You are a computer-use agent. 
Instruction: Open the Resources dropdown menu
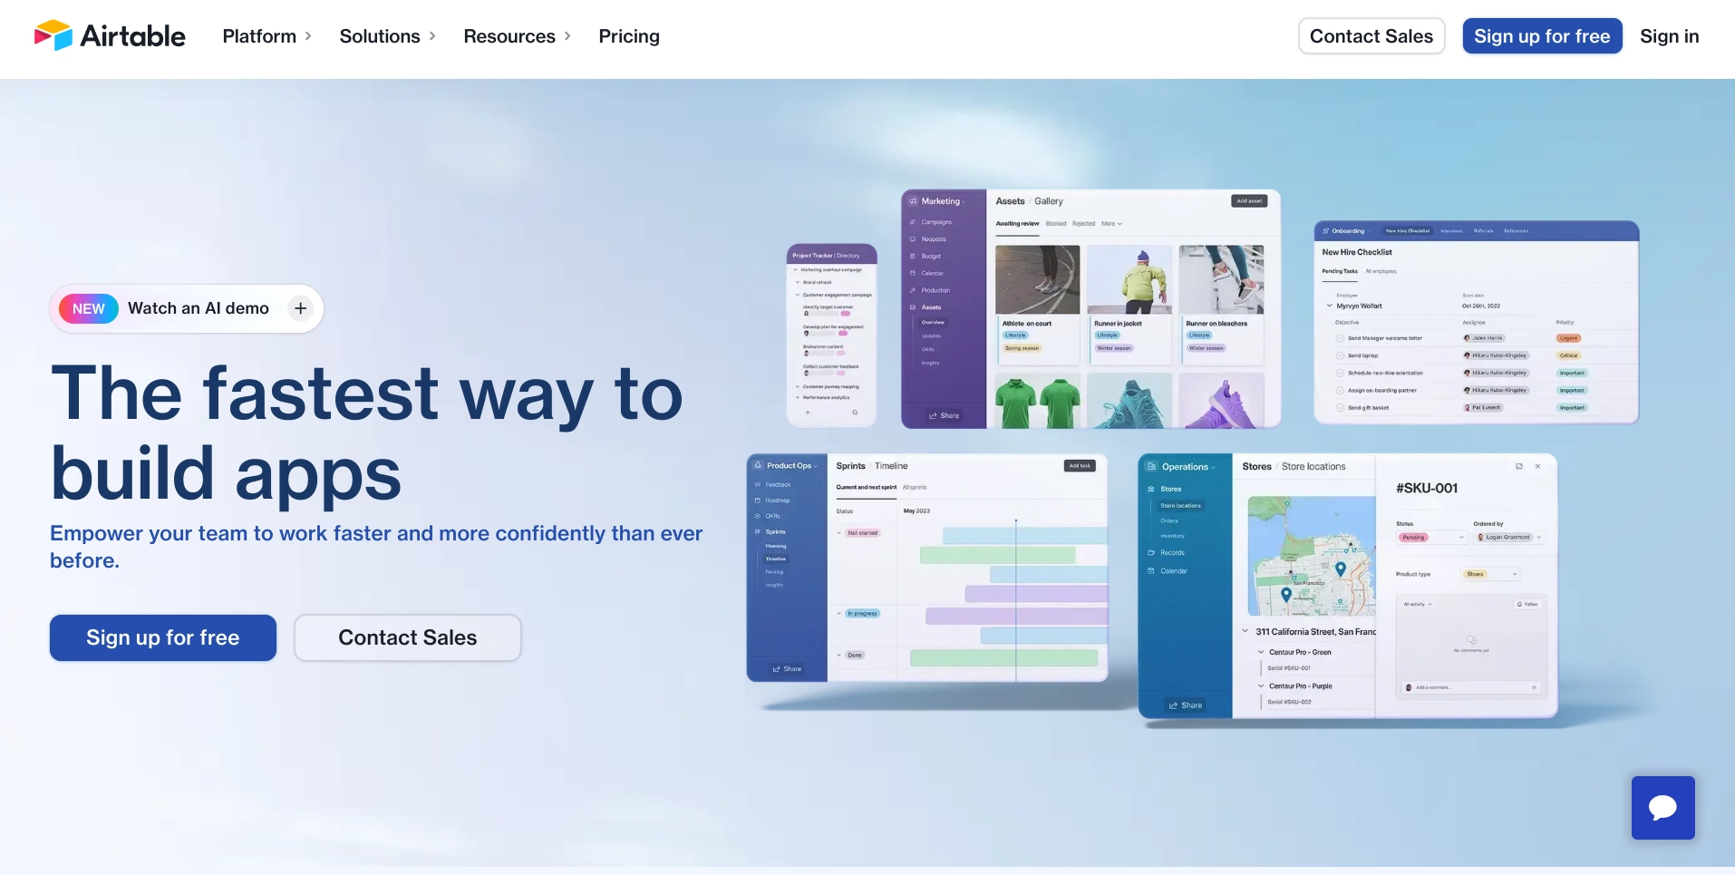(517, 36)
